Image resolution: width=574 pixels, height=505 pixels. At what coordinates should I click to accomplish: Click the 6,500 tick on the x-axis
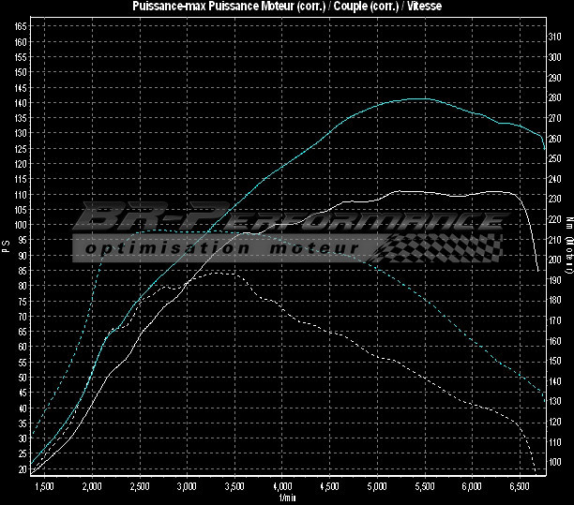[x=520, y=487]
